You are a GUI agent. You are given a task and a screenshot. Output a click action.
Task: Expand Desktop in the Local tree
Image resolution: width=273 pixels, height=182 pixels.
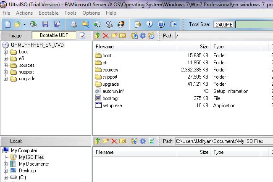pos(5,171)
